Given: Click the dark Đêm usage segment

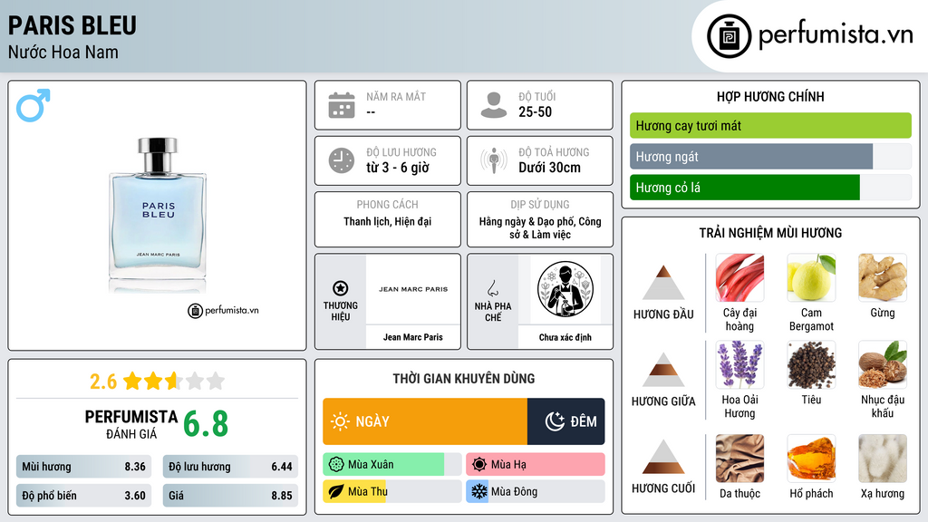Looking at the screenshot, I should (x=565, y=421).
